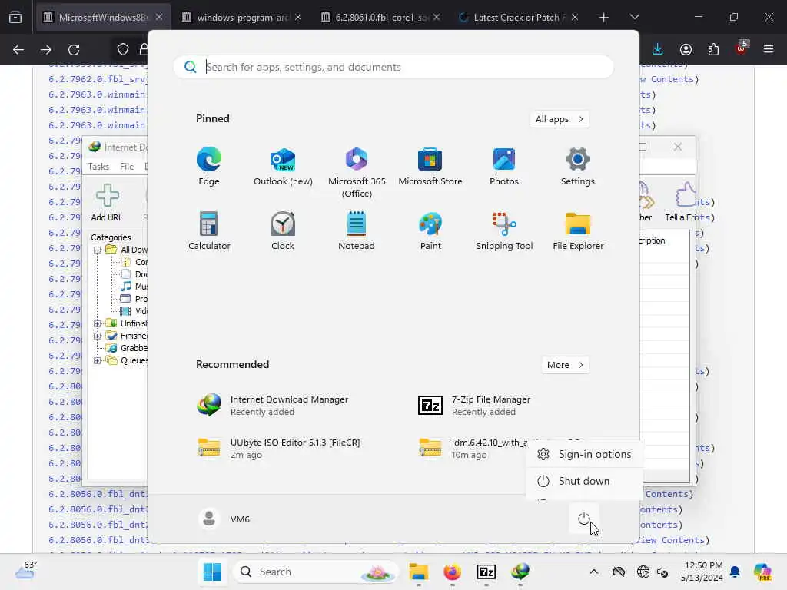Screen dimensions: 787x590
Task: Open Calculator app
Action: (x=209, y=231)
